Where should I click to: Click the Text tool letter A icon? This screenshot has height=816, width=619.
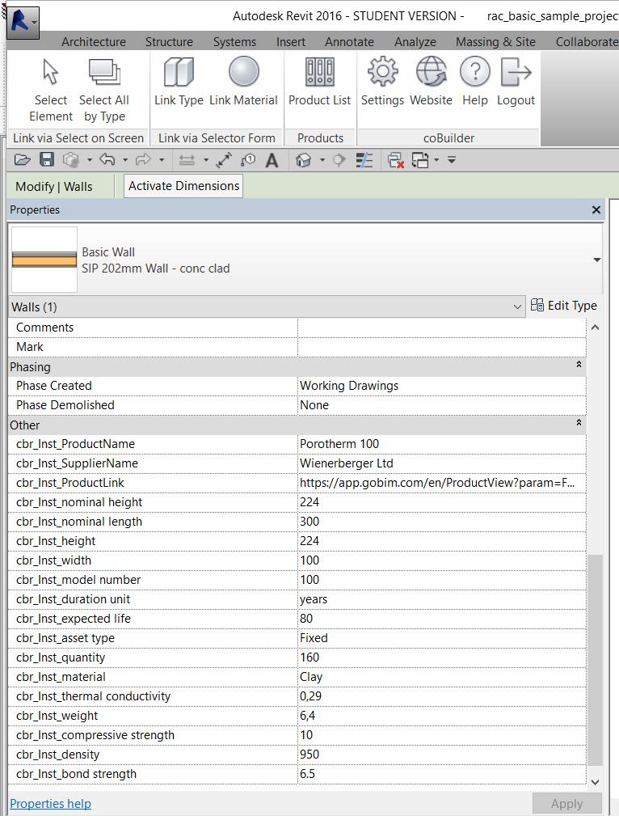click(272, 160)
